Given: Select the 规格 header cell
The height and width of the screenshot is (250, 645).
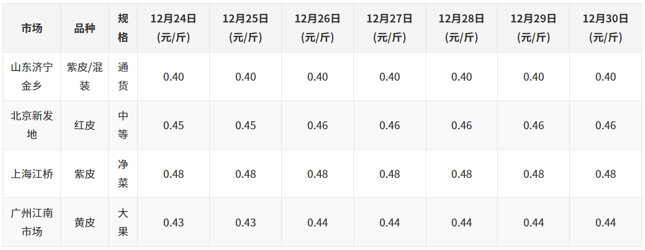Looking at the screenshot, I should tap(123, 28).
